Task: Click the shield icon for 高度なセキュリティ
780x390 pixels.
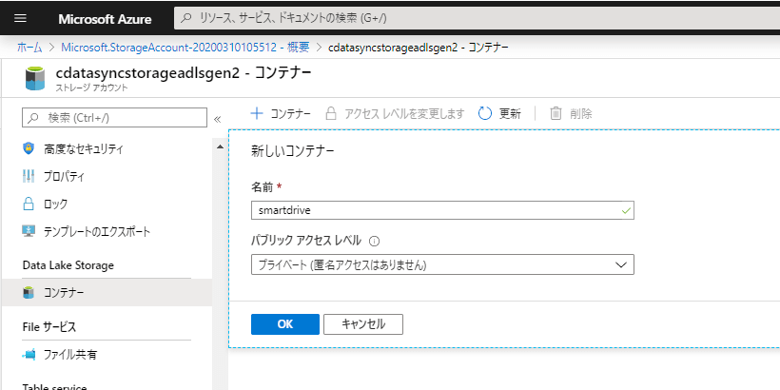Action: click(x=29, y=148)
